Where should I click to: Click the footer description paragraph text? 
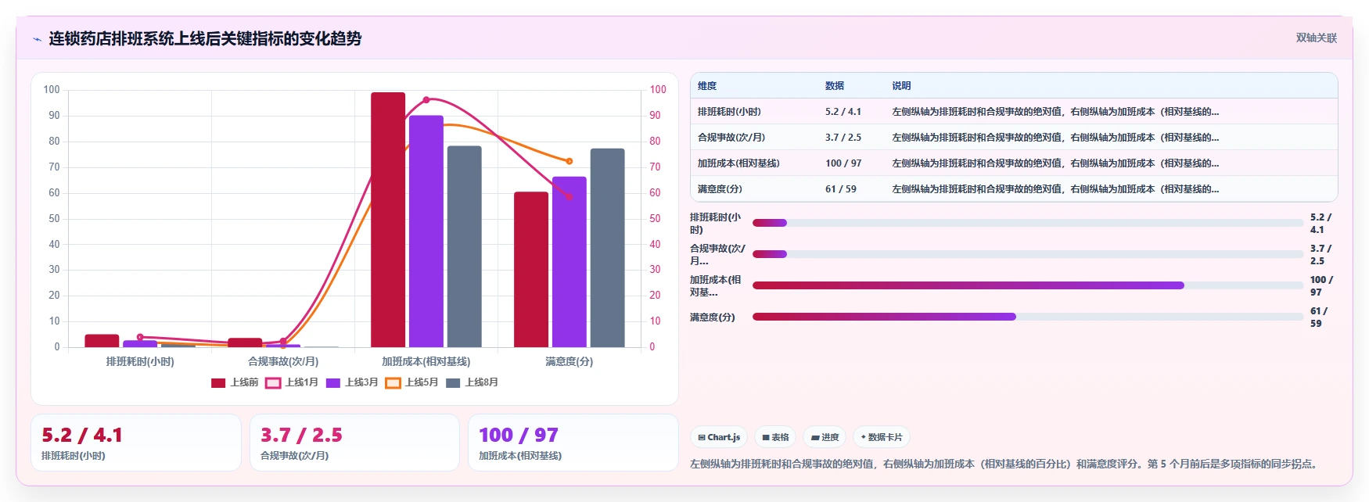click(x=1006, y=464)
